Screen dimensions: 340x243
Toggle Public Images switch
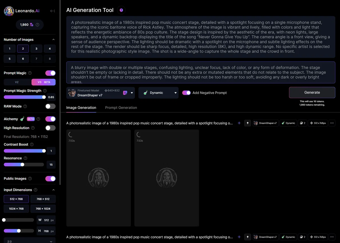pyautogui.click(x=50, y=179)
